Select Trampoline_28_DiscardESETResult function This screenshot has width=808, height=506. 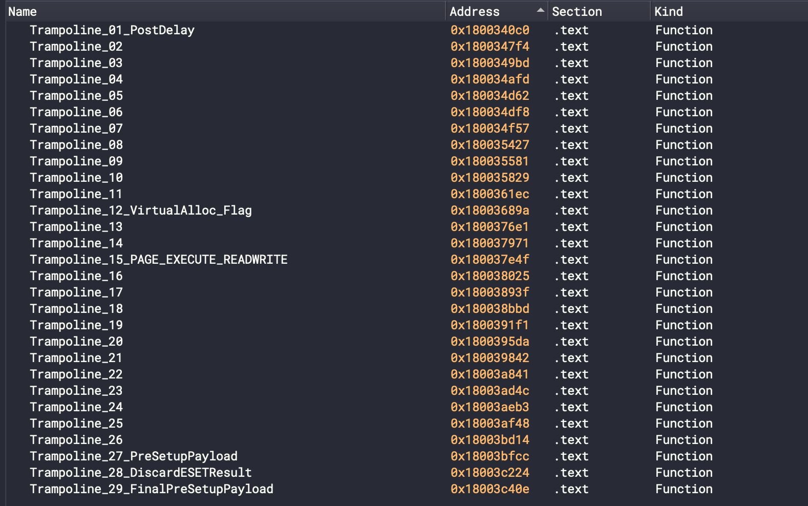coord(140,473)
